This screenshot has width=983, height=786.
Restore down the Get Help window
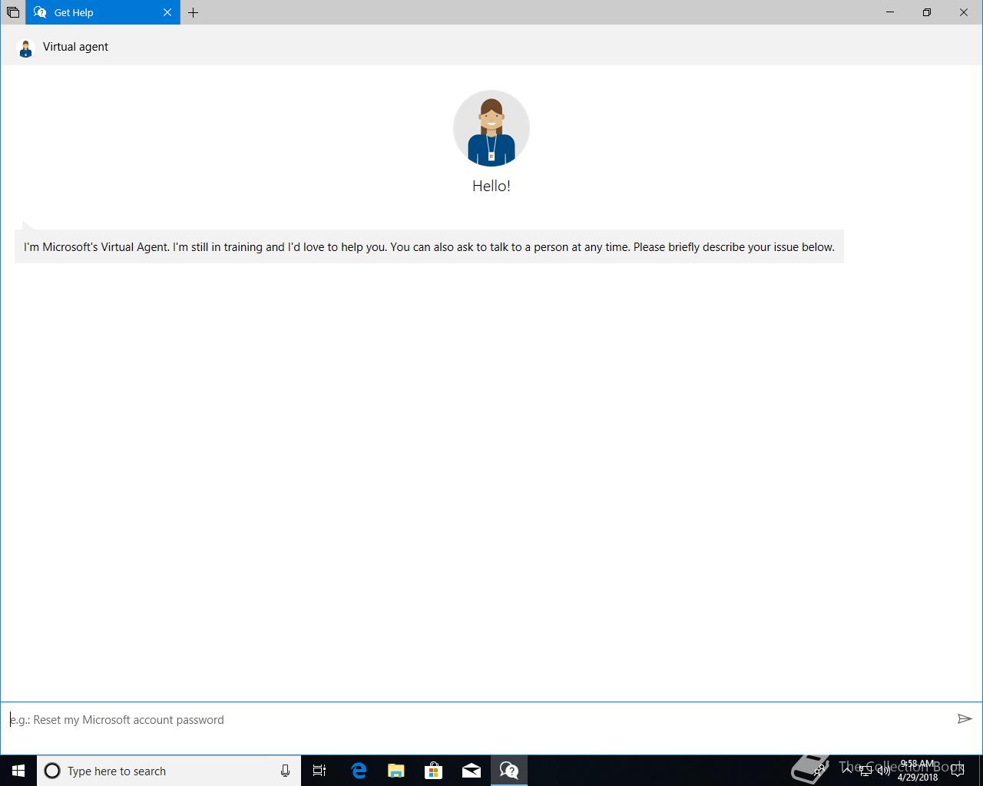coord(927,12)
